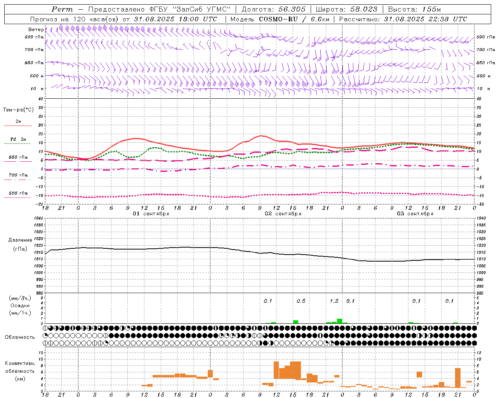Click the Td 2м dew point legend label
This screenshot has width=497, height=398.
(x=18, y=139)
